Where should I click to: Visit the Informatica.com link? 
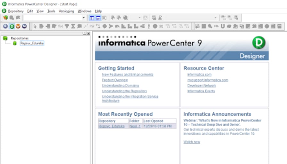199,75
